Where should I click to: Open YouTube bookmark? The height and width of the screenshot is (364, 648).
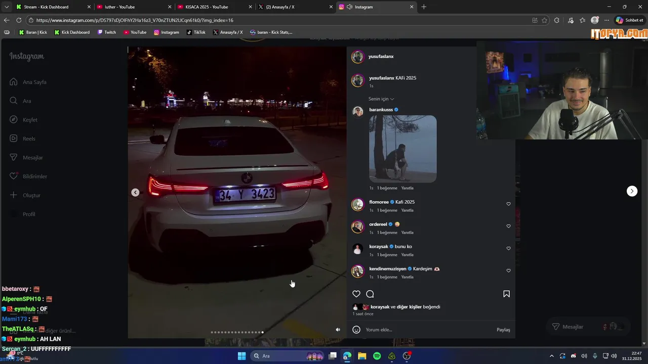point(135,32)
